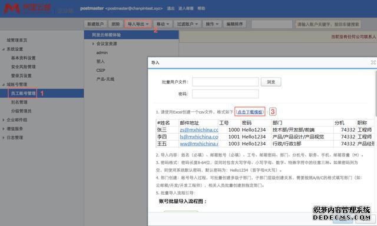Click the 密码 input field in the dialog

click(x=225, y=94)
